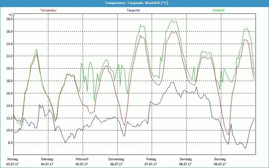Viewport: 269px width, 168px height.
Task: Click the 06.07.17 date label
Action: point(116,164)
